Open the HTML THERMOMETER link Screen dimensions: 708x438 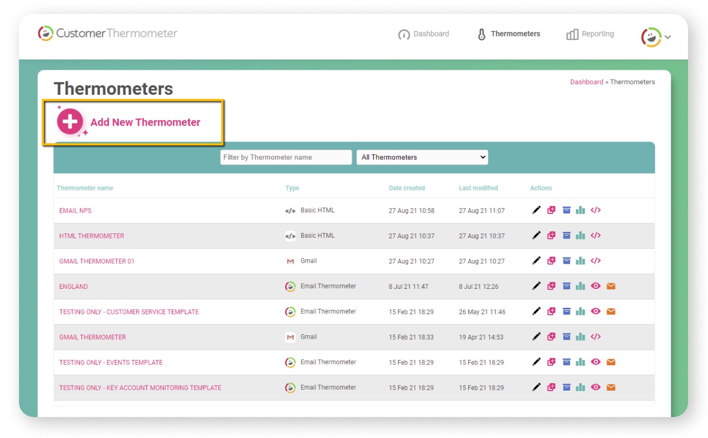(x=91, y=236)
